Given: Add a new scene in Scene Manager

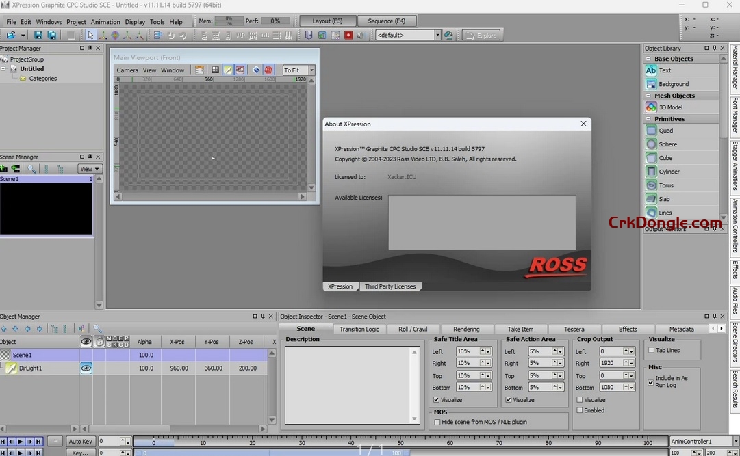Looking at the screenshot, I should pyautogui.click(x=5, y=168).
